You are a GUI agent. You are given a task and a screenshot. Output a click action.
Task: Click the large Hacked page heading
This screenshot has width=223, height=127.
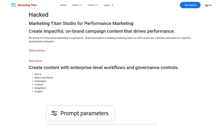point(38,15)
